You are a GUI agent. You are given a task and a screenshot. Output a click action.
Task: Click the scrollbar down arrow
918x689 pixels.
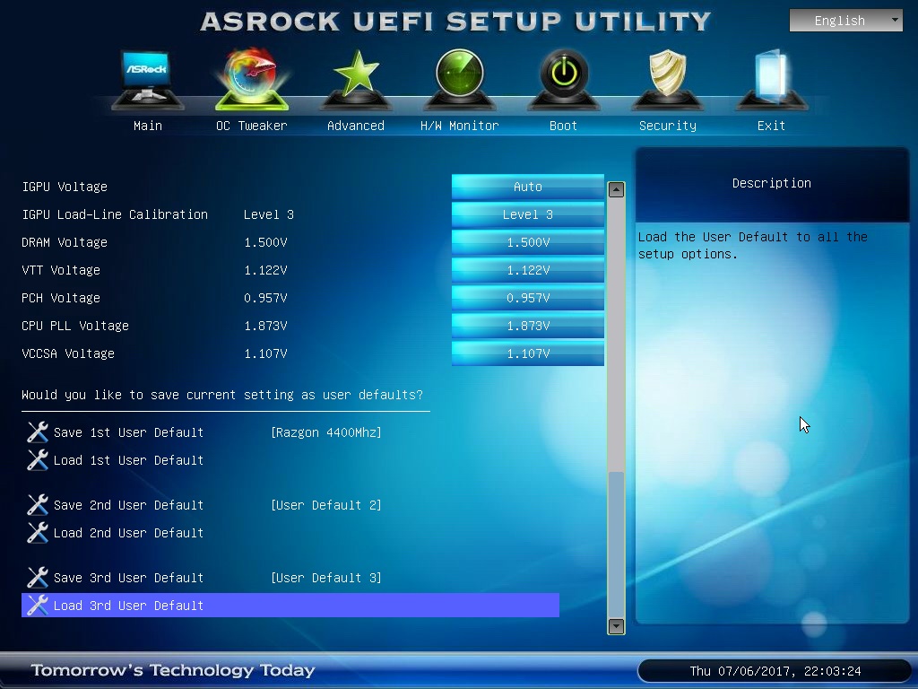[616, 626]
